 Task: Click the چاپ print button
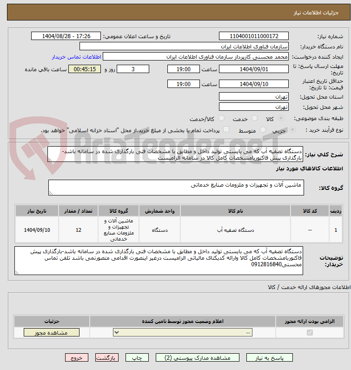click(137, 358)
